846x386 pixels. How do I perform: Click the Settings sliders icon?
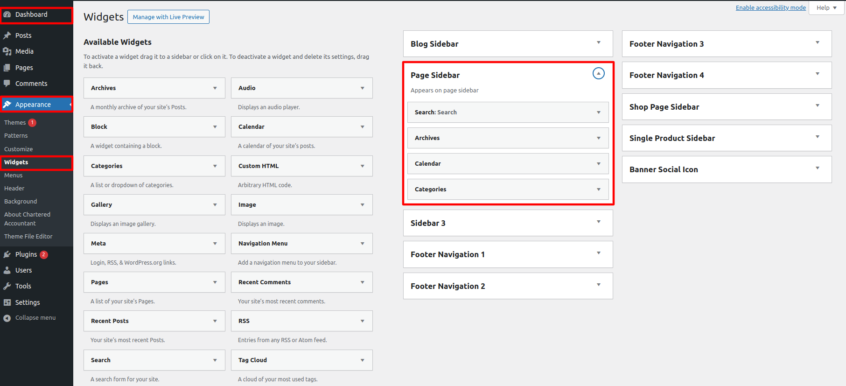point(7,302)
